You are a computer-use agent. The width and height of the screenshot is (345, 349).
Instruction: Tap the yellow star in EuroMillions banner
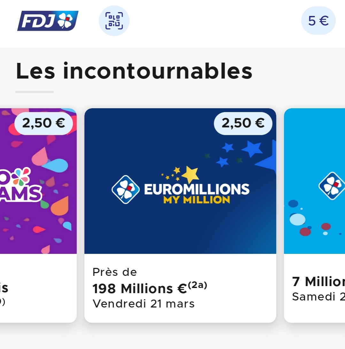coord(190,174)
